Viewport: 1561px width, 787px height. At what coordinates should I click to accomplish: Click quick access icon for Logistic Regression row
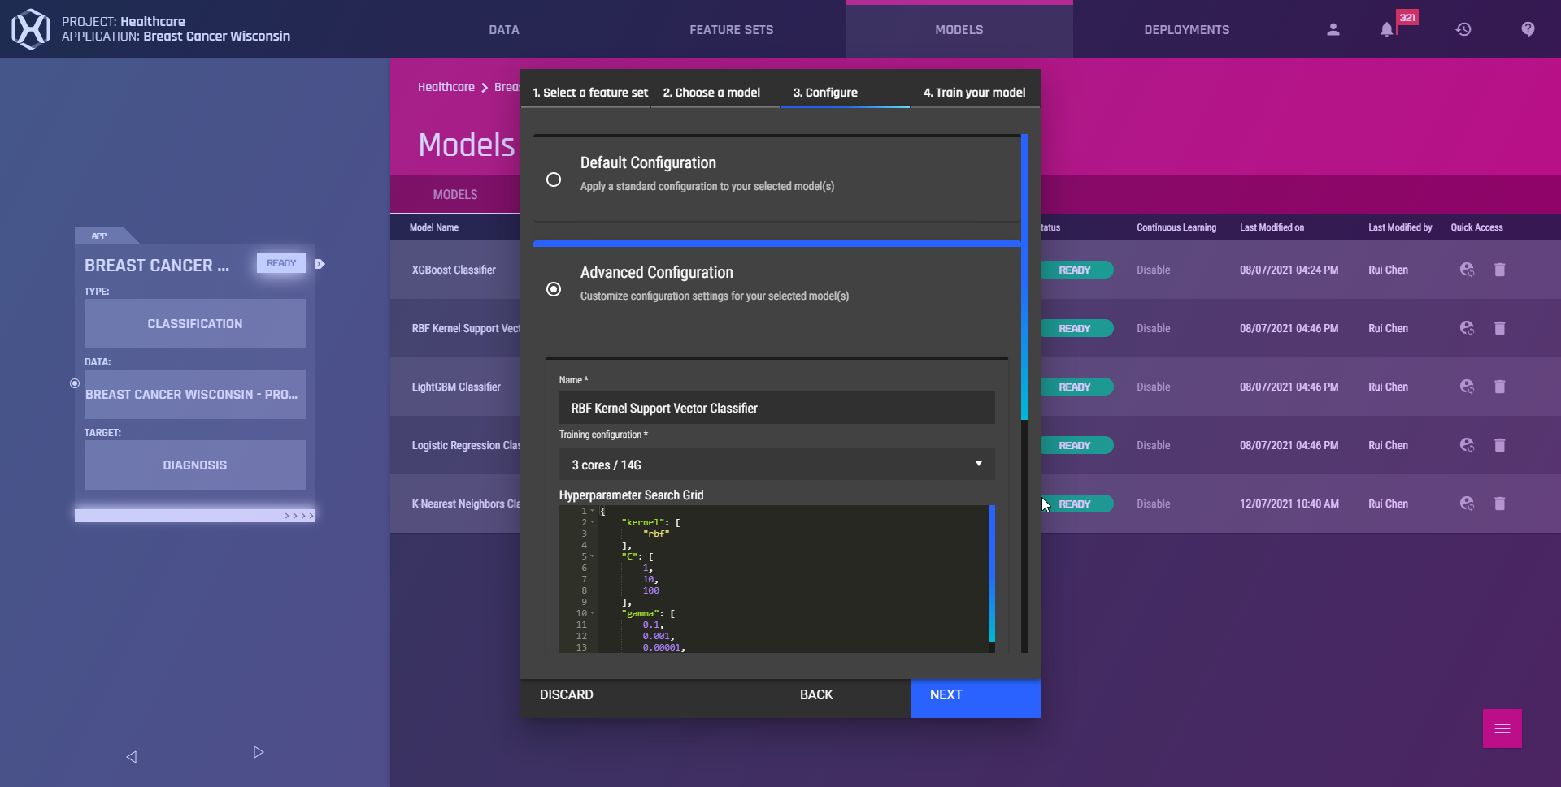[x=1467, y=445]
